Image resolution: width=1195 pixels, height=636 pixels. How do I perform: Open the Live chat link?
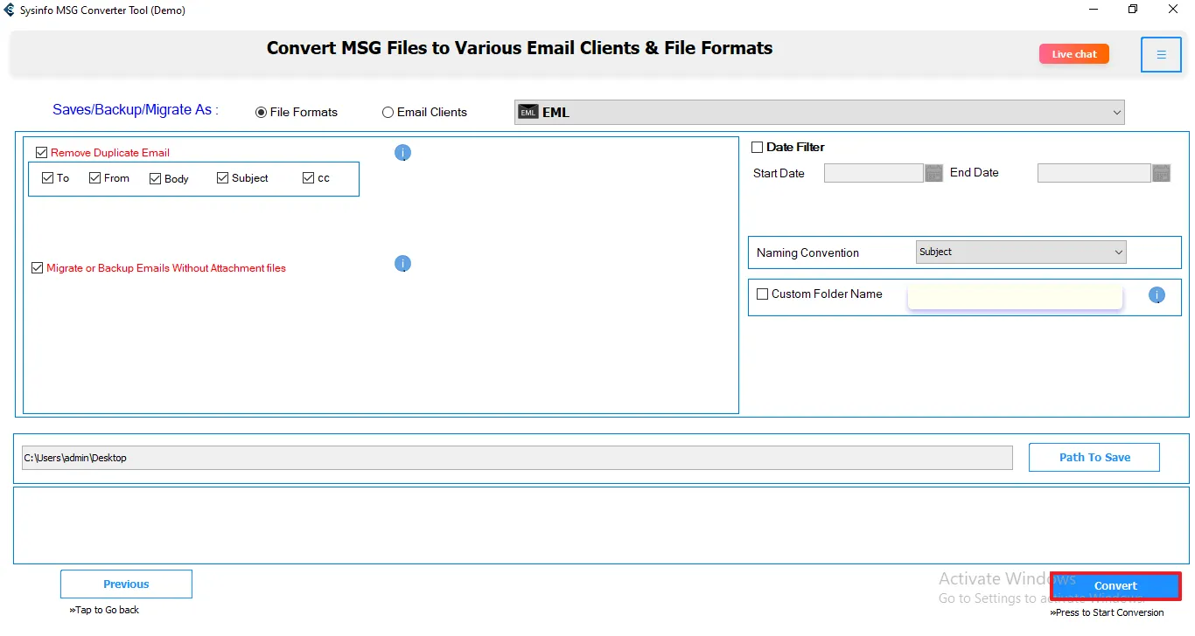(1073, 54)
